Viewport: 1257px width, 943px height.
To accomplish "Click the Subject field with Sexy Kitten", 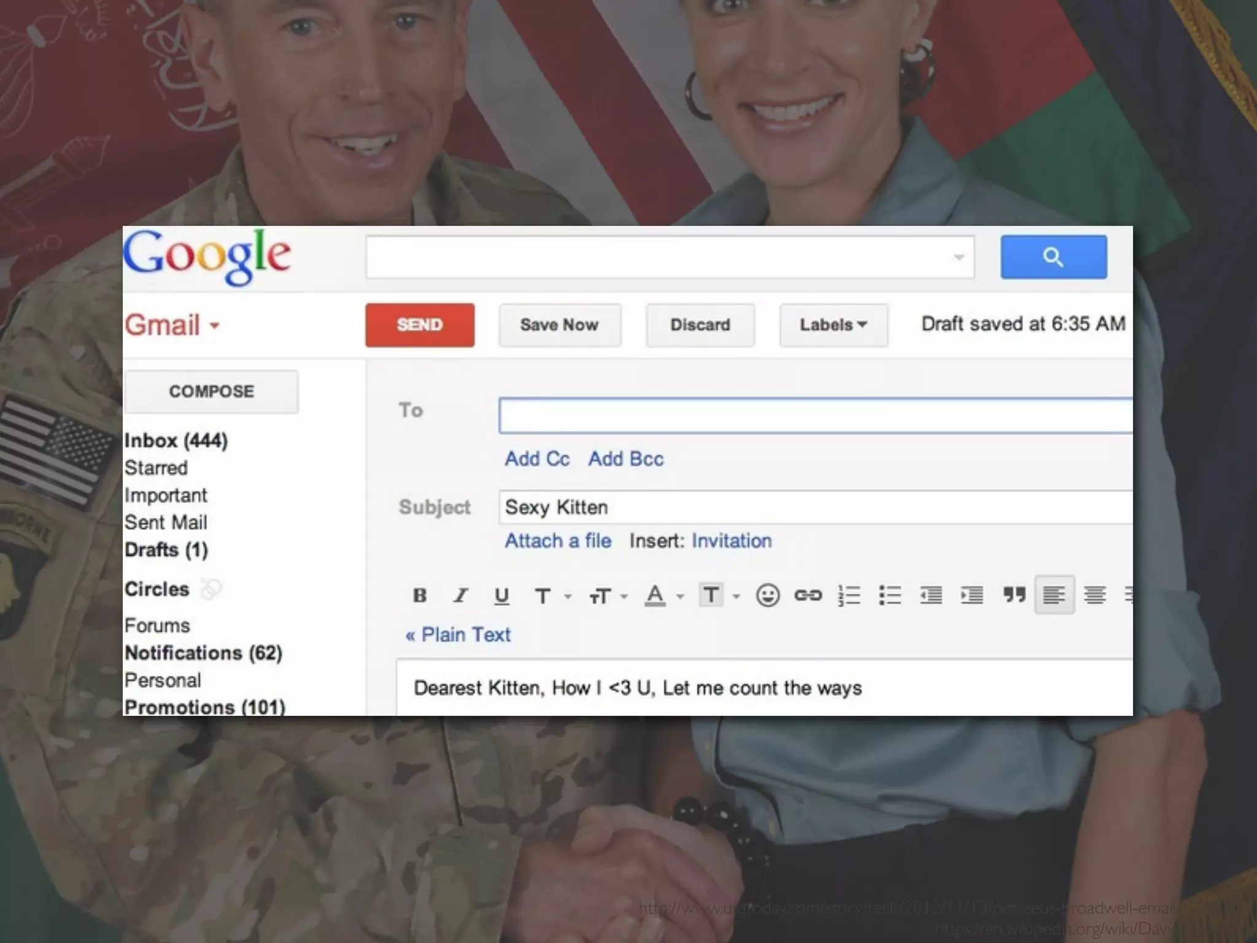I will click(816, 507).
